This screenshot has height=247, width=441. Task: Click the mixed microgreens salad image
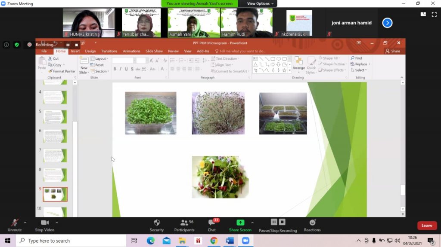coord(220,177)
